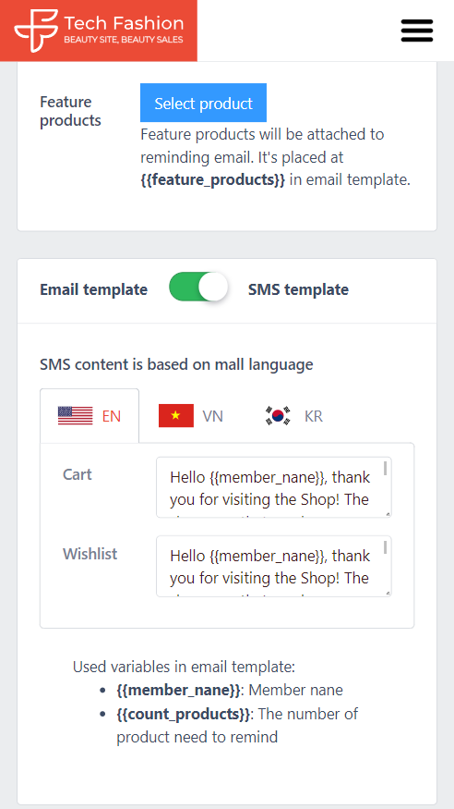Image resolution: width=454 pixels, height=809 pixels.
Task: Switch to the VN language tab
Action: 191,416
